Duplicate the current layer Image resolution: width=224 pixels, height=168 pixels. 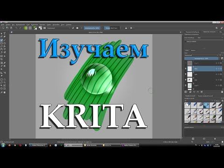[190, 92]
